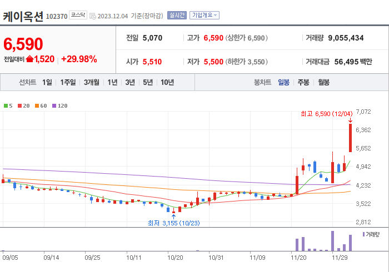Open the 기업개요 dropdown

205,16
